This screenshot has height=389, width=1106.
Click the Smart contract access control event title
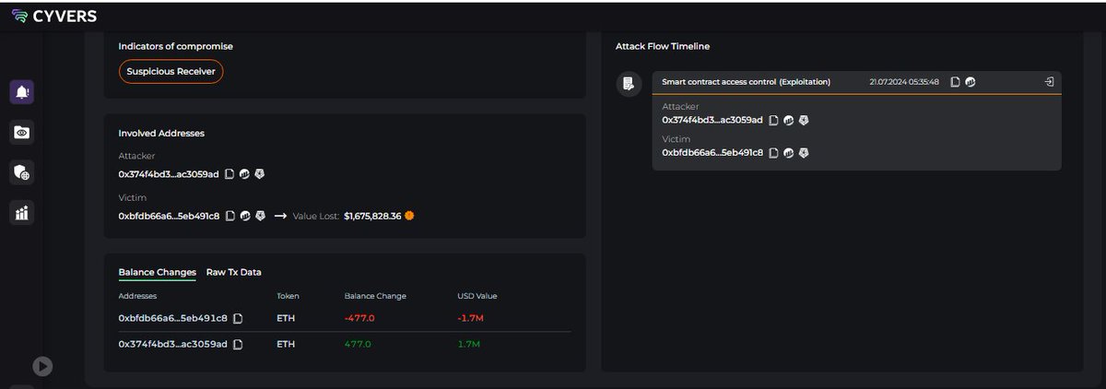pyautogui.click(x=747, y=82)
